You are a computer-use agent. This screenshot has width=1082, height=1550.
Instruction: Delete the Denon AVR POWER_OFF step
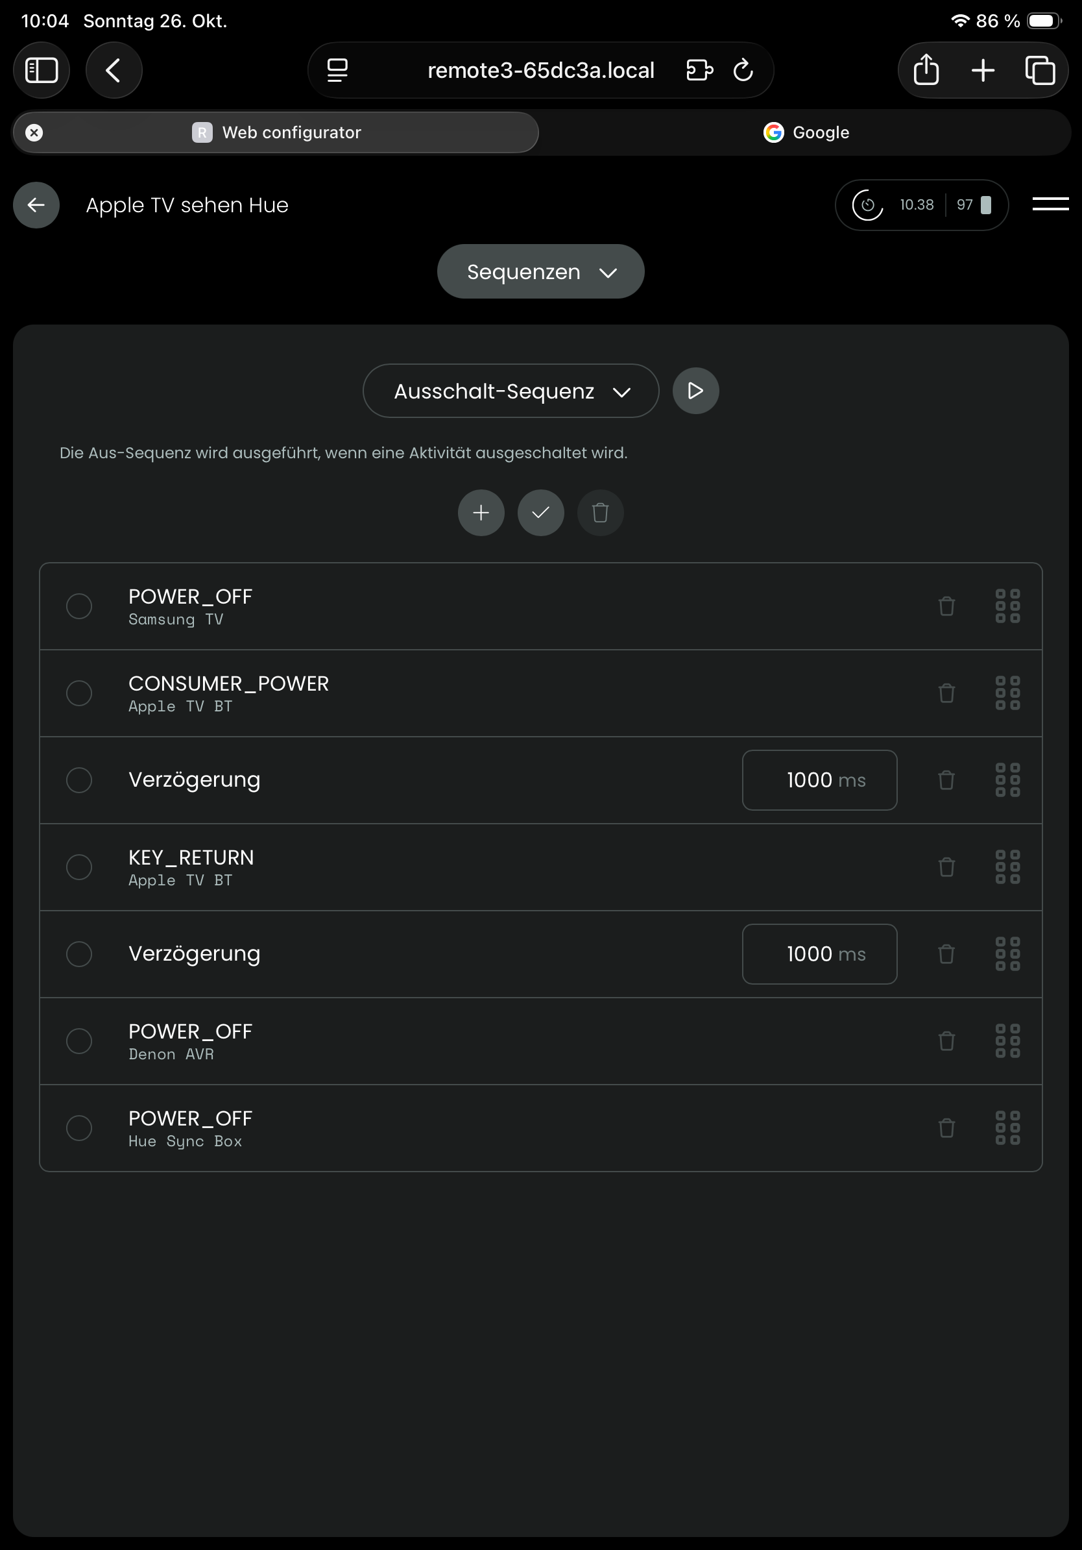946,1041
